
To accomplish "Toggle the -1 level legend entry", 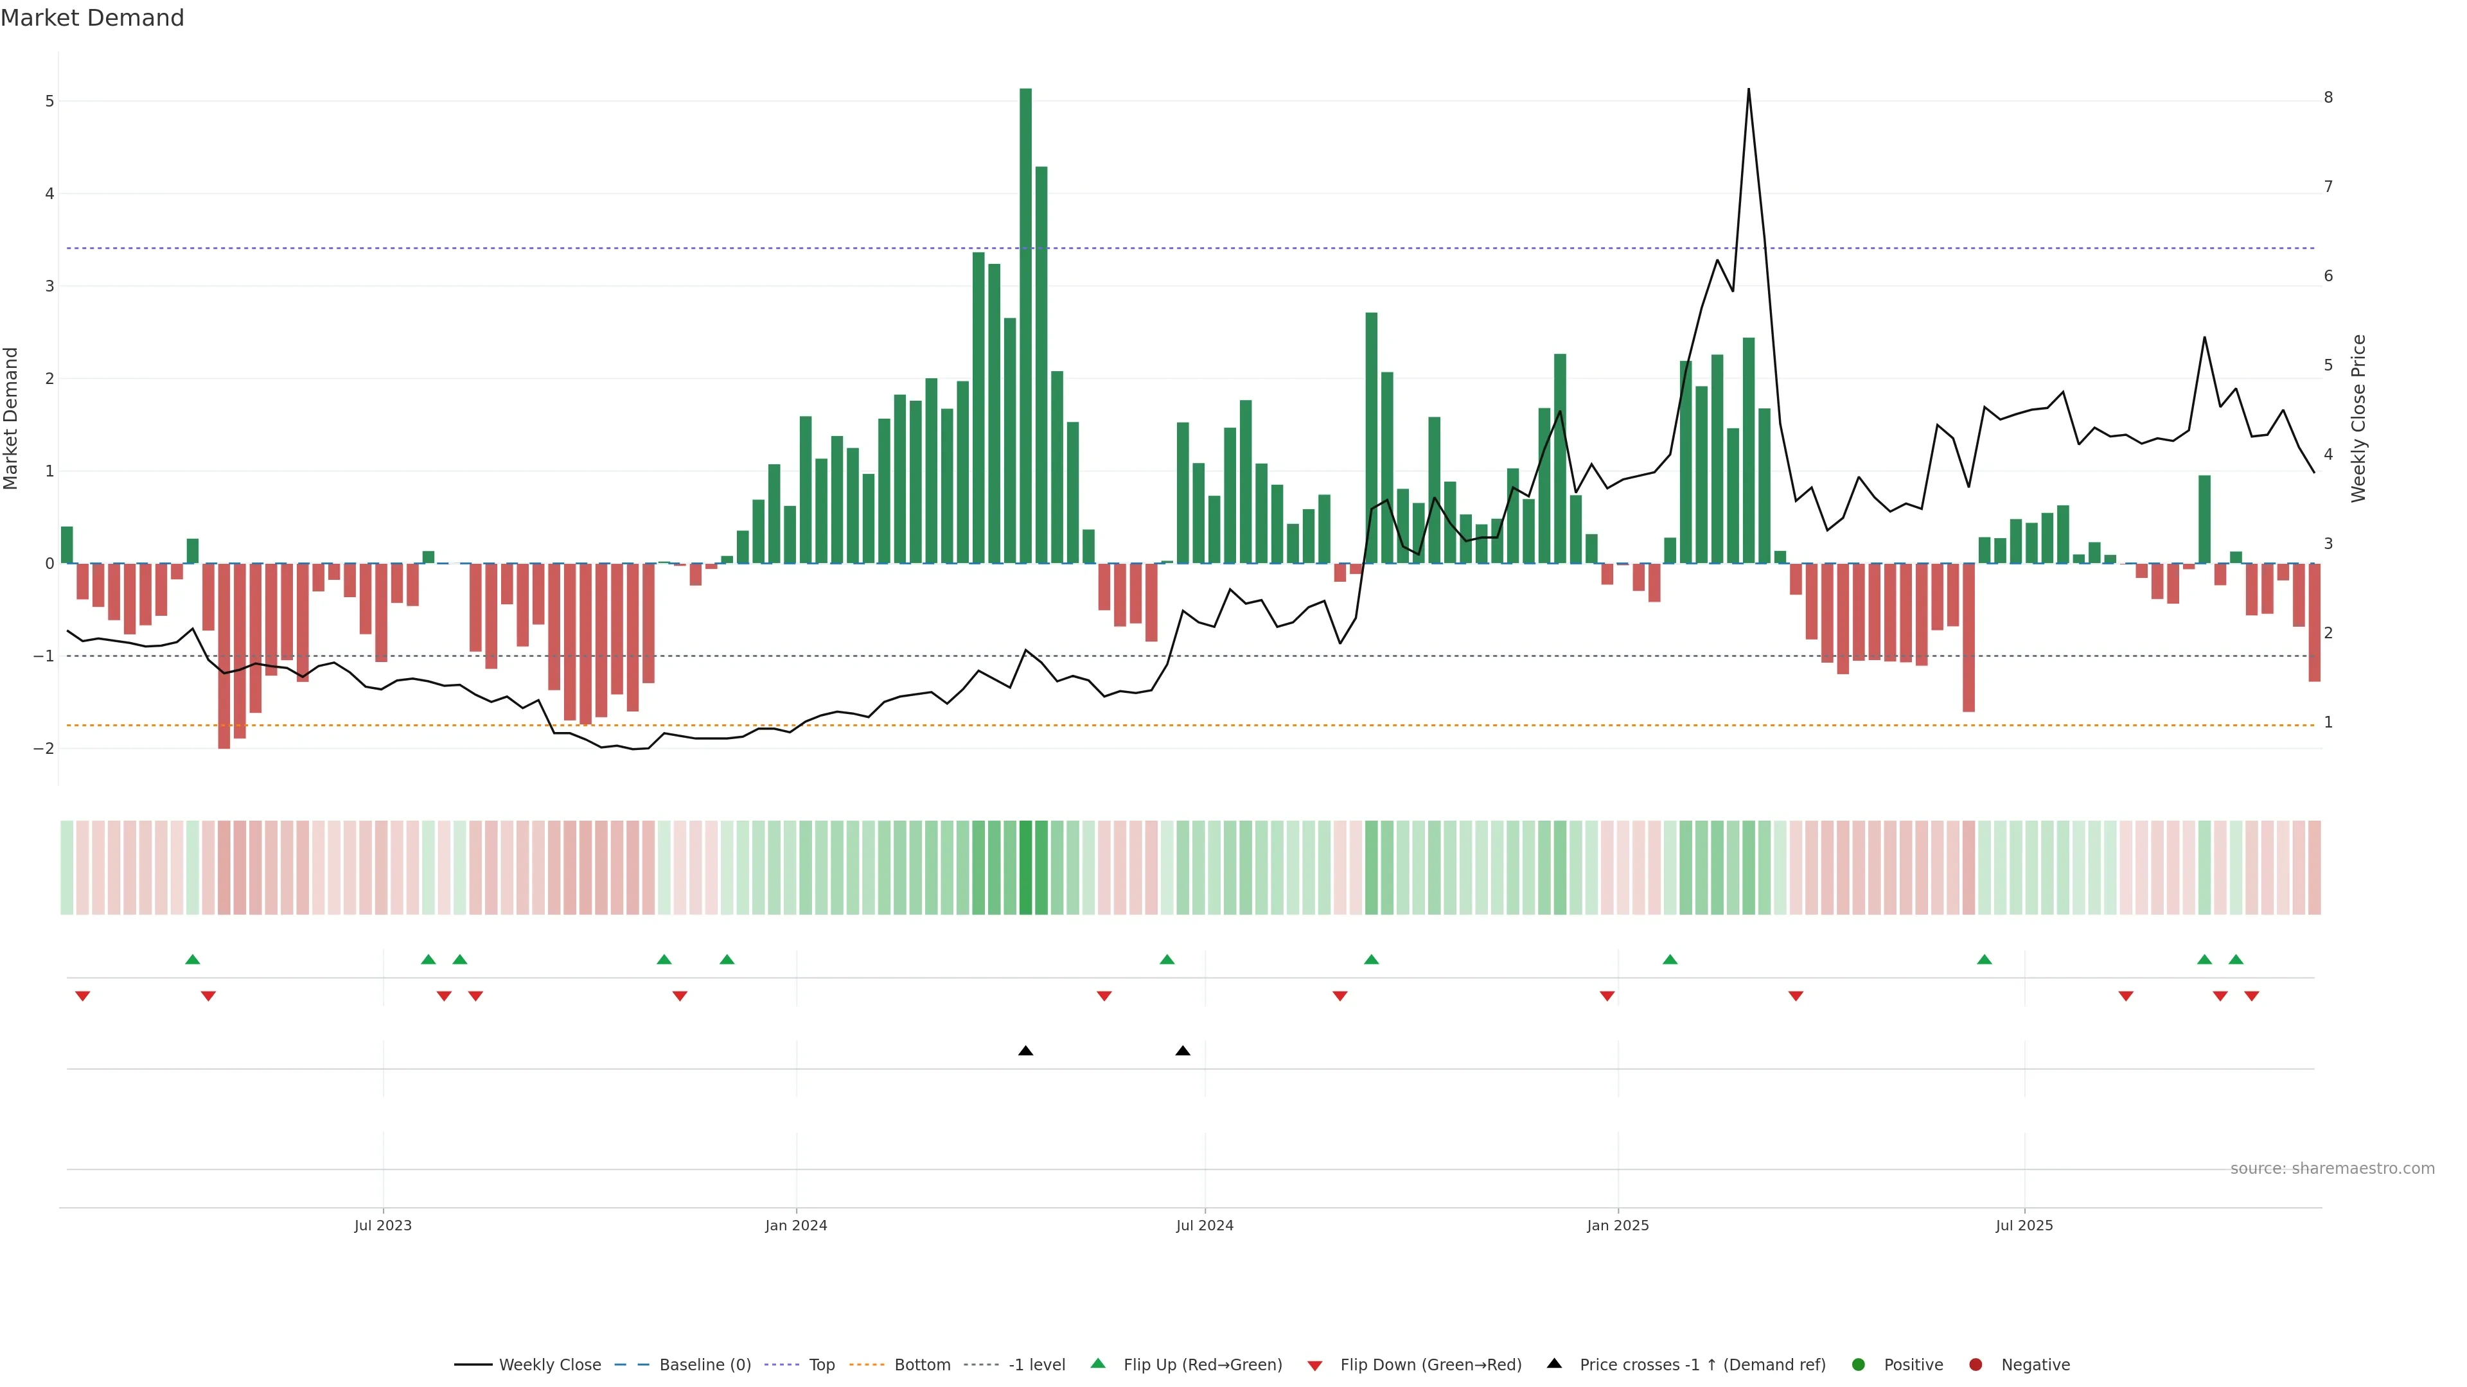I will [1036, 1364].
